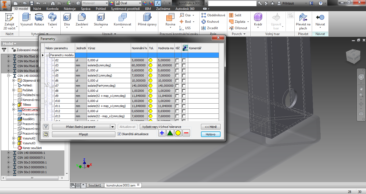Screen dimensions: 366x194
Task: Click the Připojit button
Action: point(83,134)
